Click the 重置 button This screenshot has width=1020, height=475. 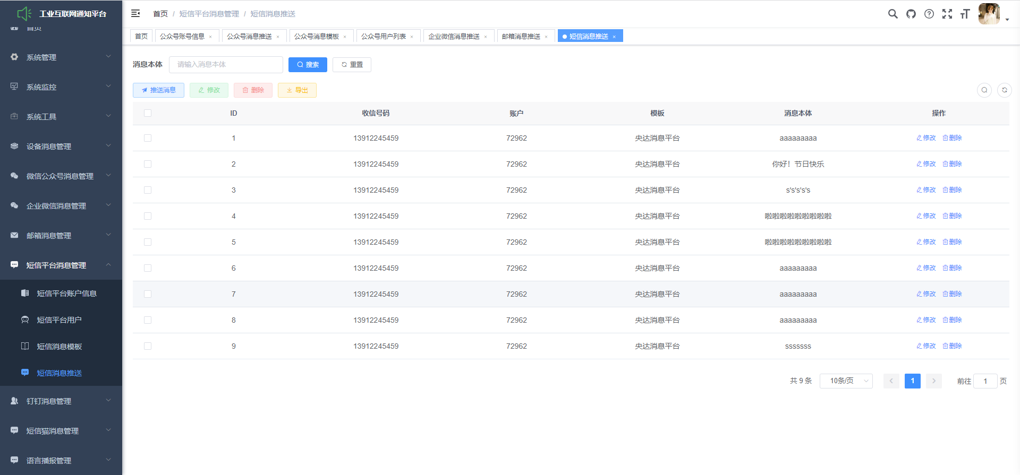(352, 65)
